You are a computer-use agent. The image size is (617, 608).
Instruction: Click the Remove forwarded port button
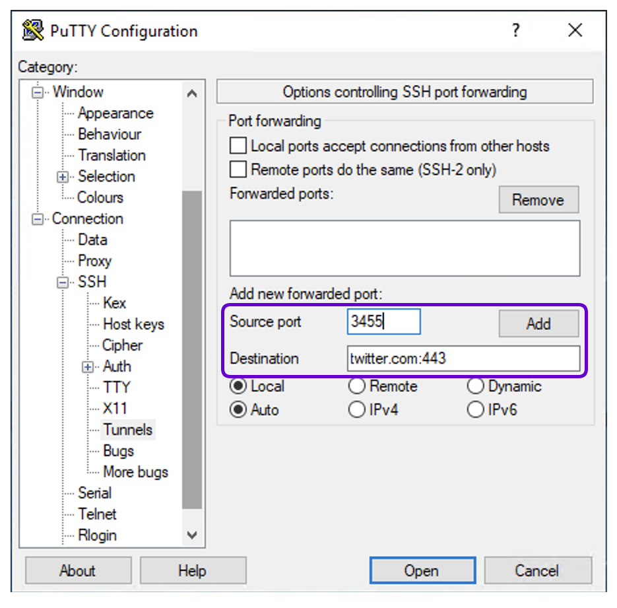click(x=538, y=200)
